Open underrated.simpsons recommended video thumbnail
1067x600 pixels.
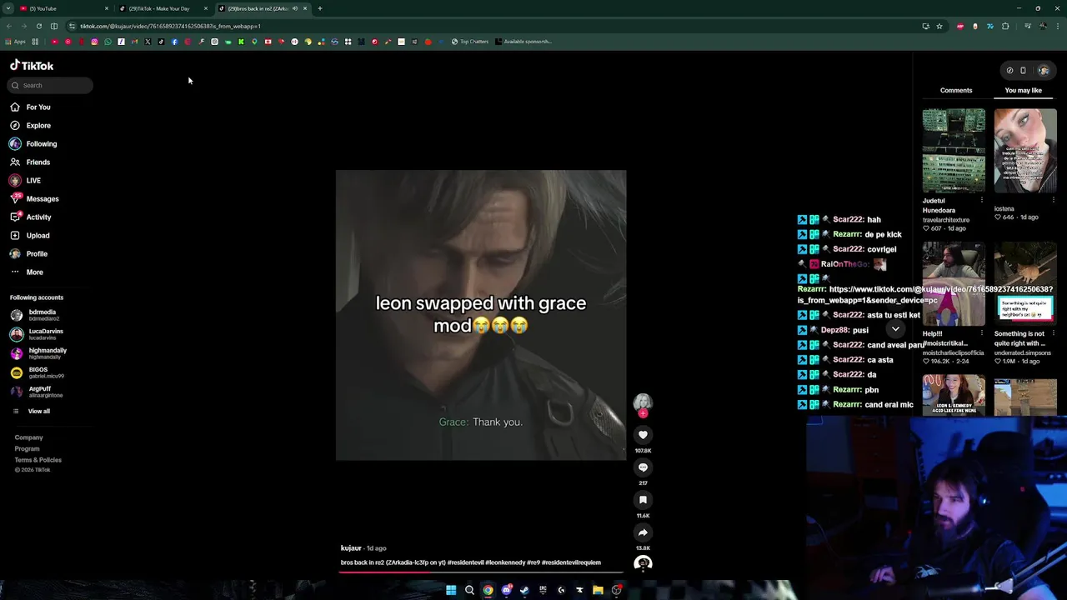click(1025, 284)
